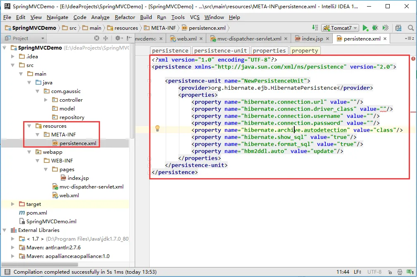This screenshot has width=417, height=277.
Task: Open Project panel settings gear
Action: point(119,38)
